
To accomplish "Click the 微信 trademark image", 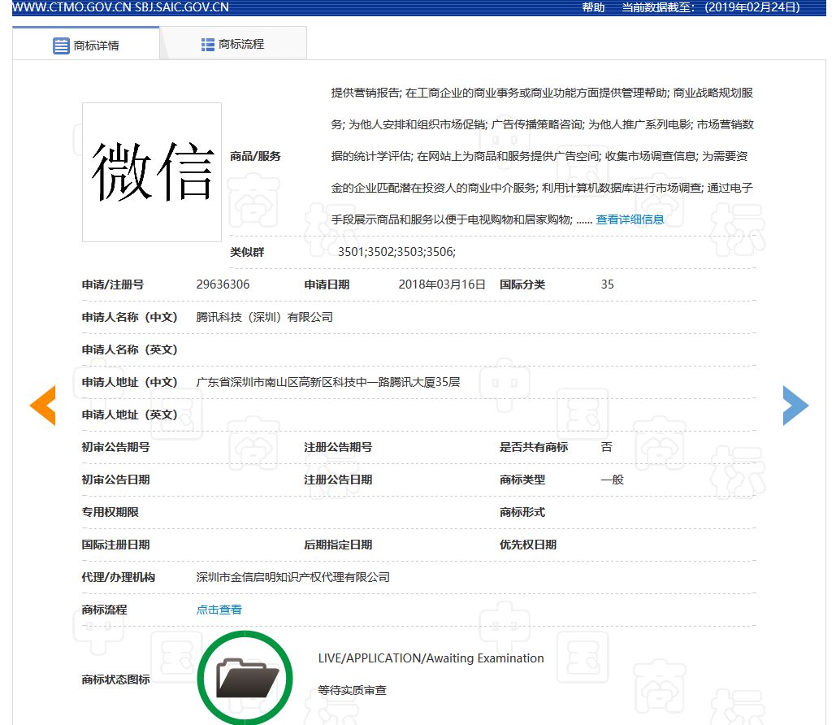I will [x=152, y=172].
